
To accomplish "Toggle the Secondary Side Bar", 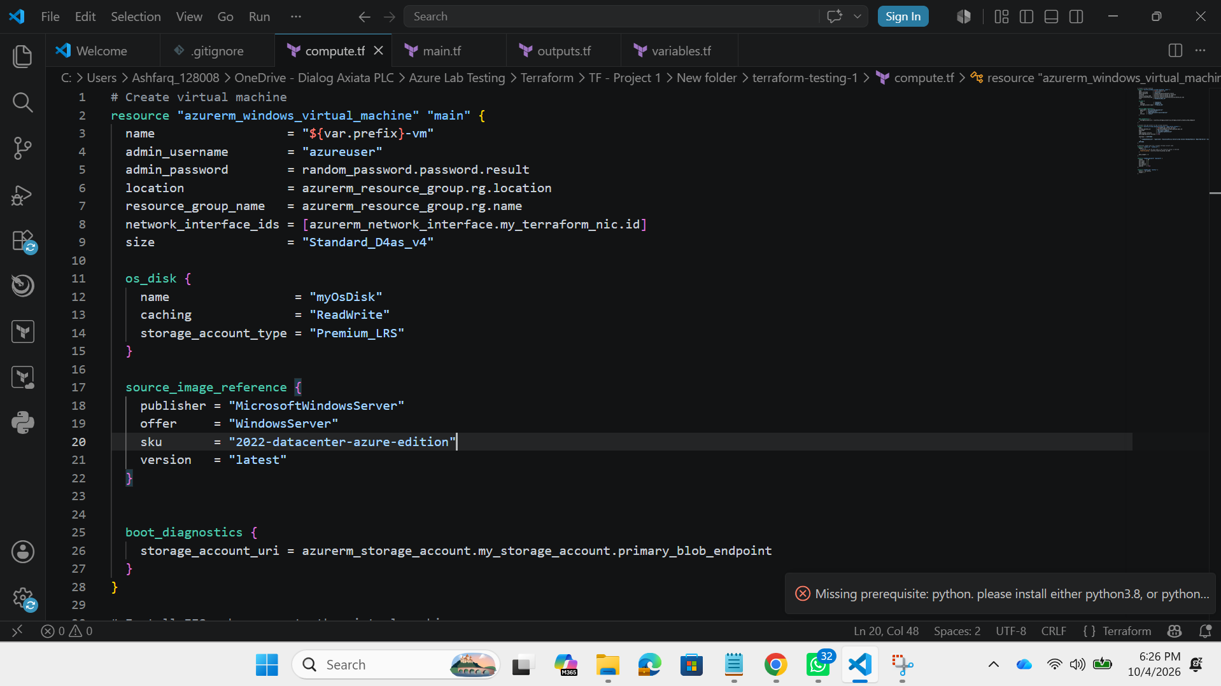I will (1076, 17).
